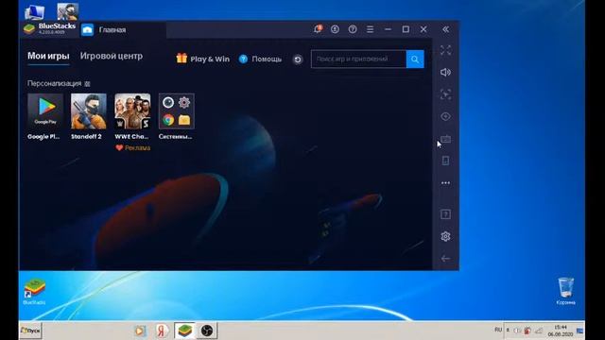Select the OBS Studio taskbar icon
This screenshot has width=605, height=340.
click(x=207, y=331)
